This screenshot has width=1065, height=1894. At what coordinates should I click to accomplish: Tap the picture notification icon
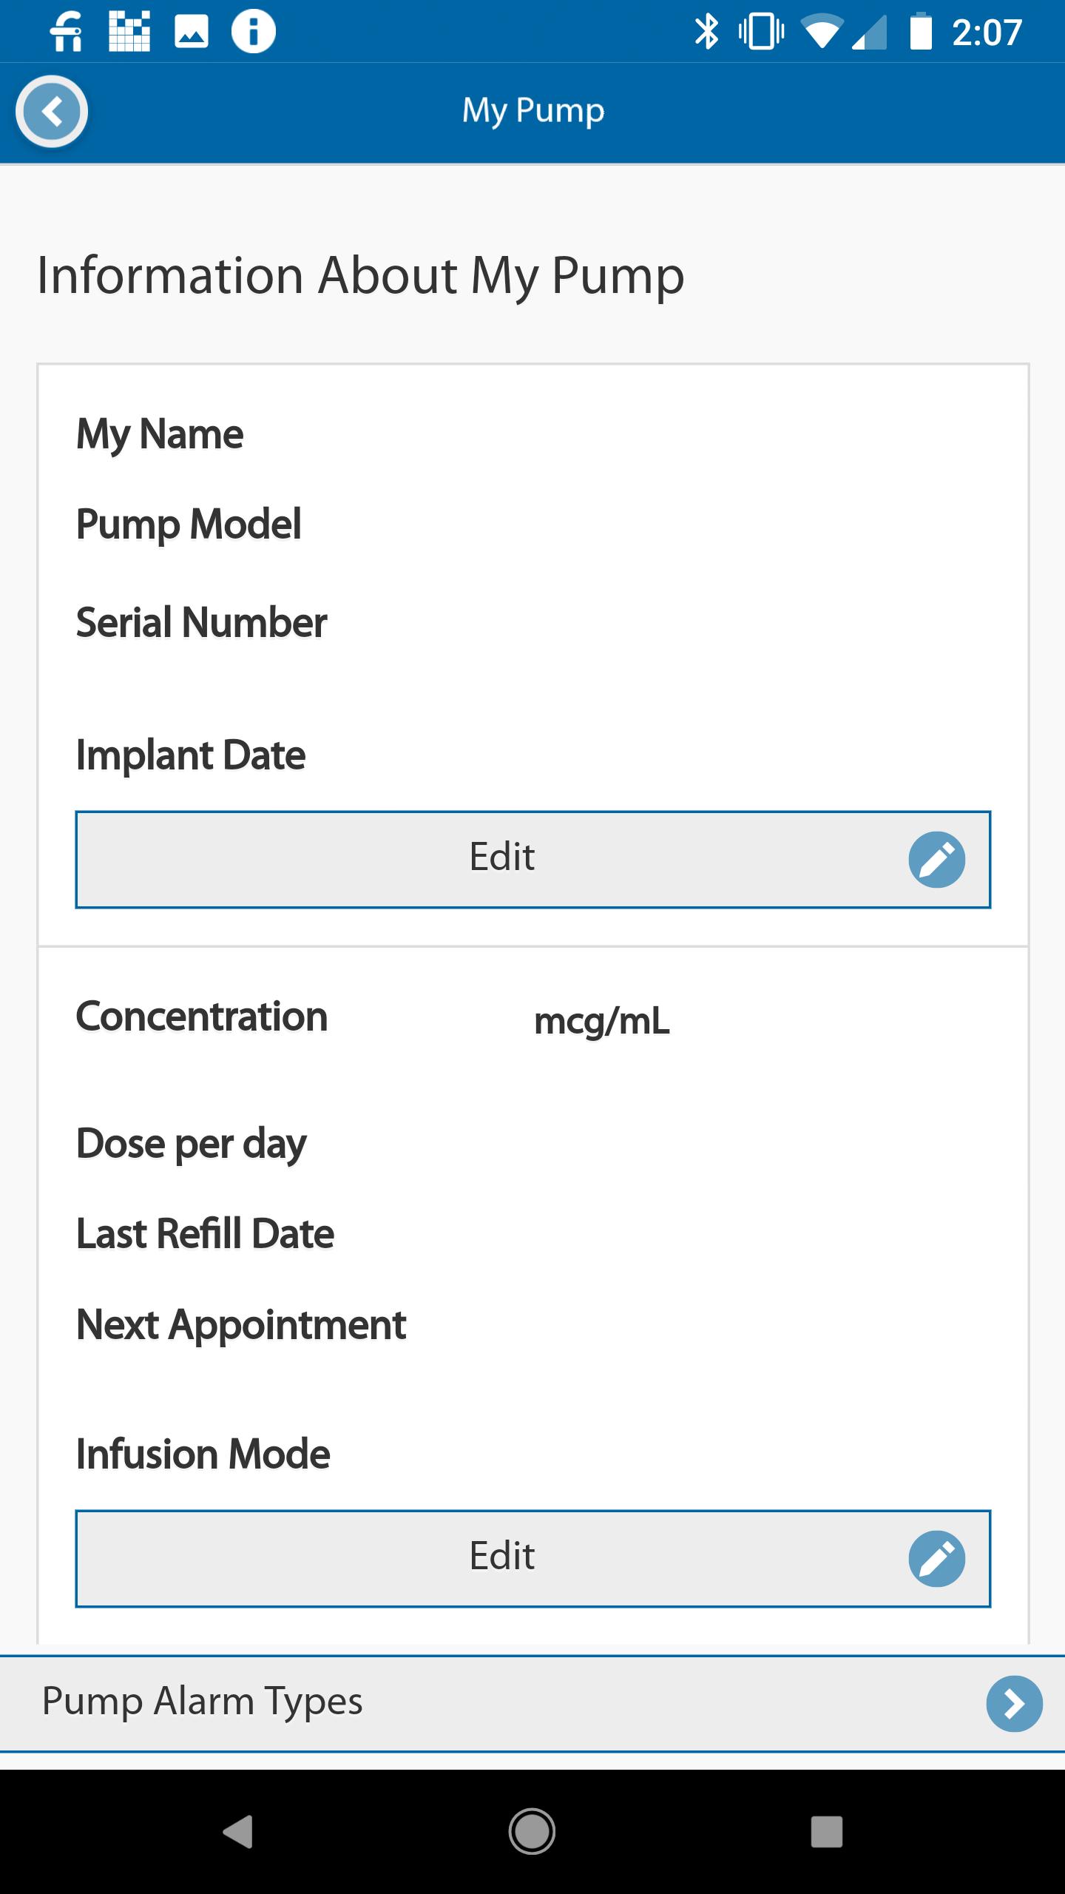pos(192,32)
